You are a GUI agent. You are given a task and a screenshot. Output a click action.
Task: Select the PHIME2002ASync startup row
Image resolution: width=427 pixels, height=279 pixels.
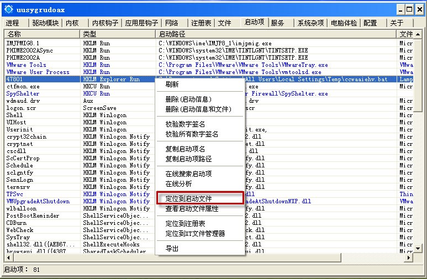click(209, 50)
